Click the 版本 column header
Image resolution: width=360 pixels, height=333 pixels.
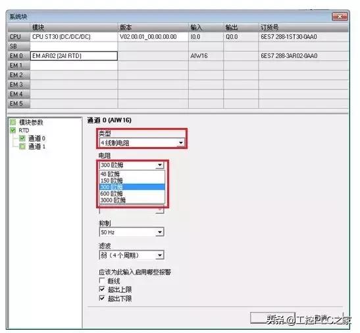click(153, 28)
